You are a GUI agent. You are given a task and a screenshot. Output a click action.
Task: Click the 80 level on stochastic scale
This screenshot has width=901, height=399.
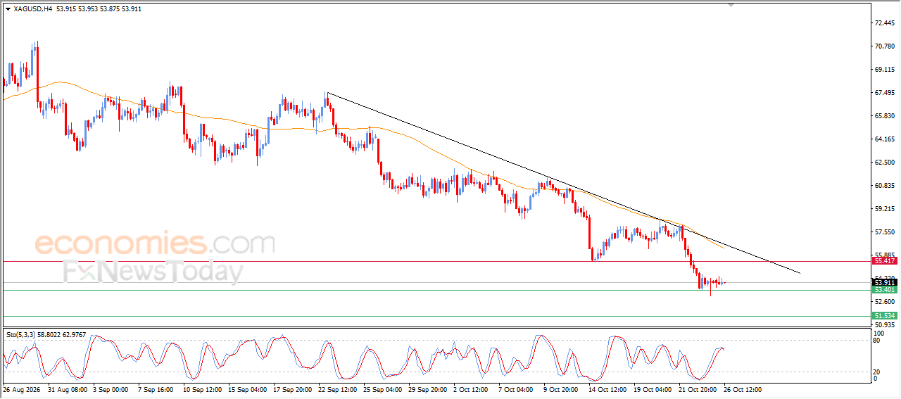(x=877, y=341)
